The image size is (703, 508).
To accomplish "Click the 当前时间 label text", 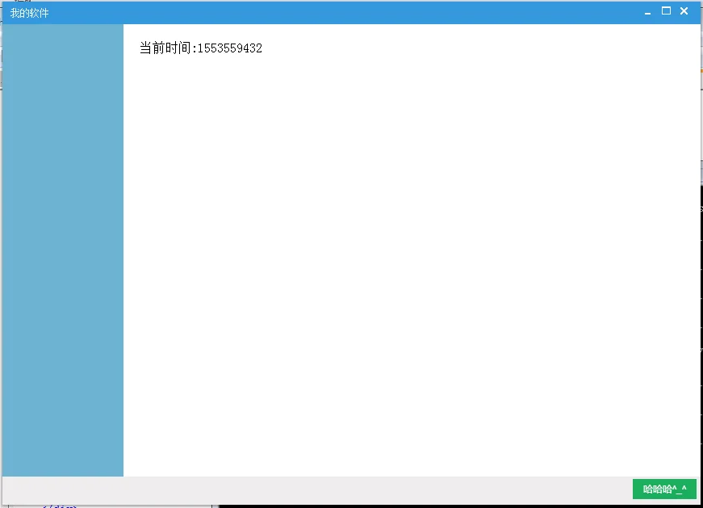I will 165,48.
